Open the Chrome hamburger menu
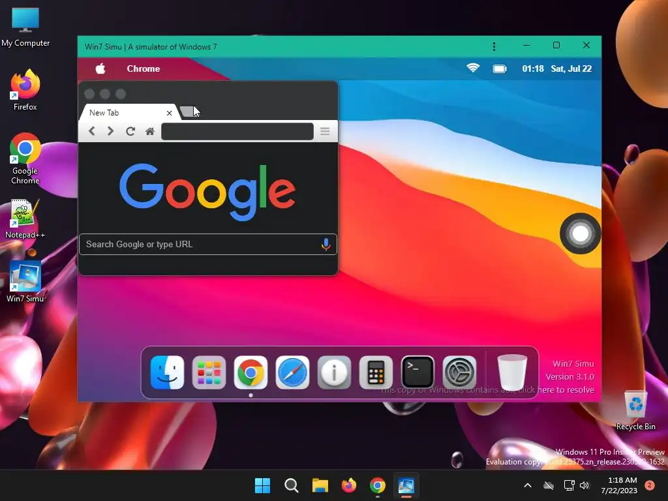 [x=325, y=131]
